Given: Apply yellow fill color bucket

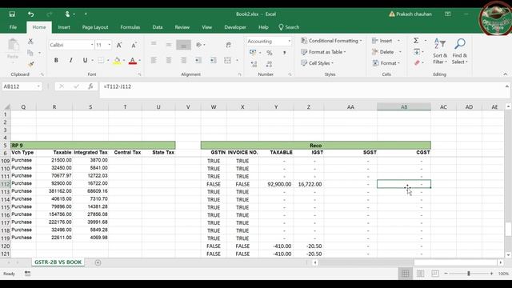Looking at the screenshot, I should pos(117,61).
